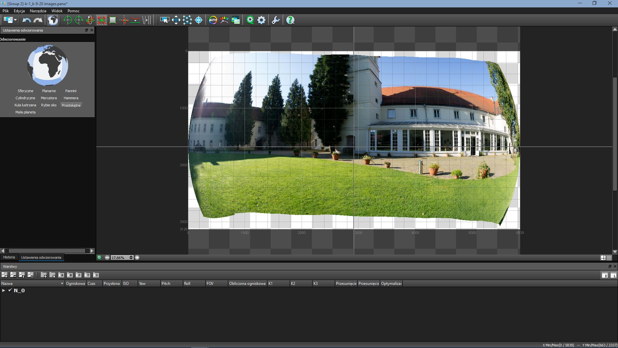Image resolution: width=618 pixels, height=348 pixels.
Task: Select the move images tool
Action: pos(176,20)
